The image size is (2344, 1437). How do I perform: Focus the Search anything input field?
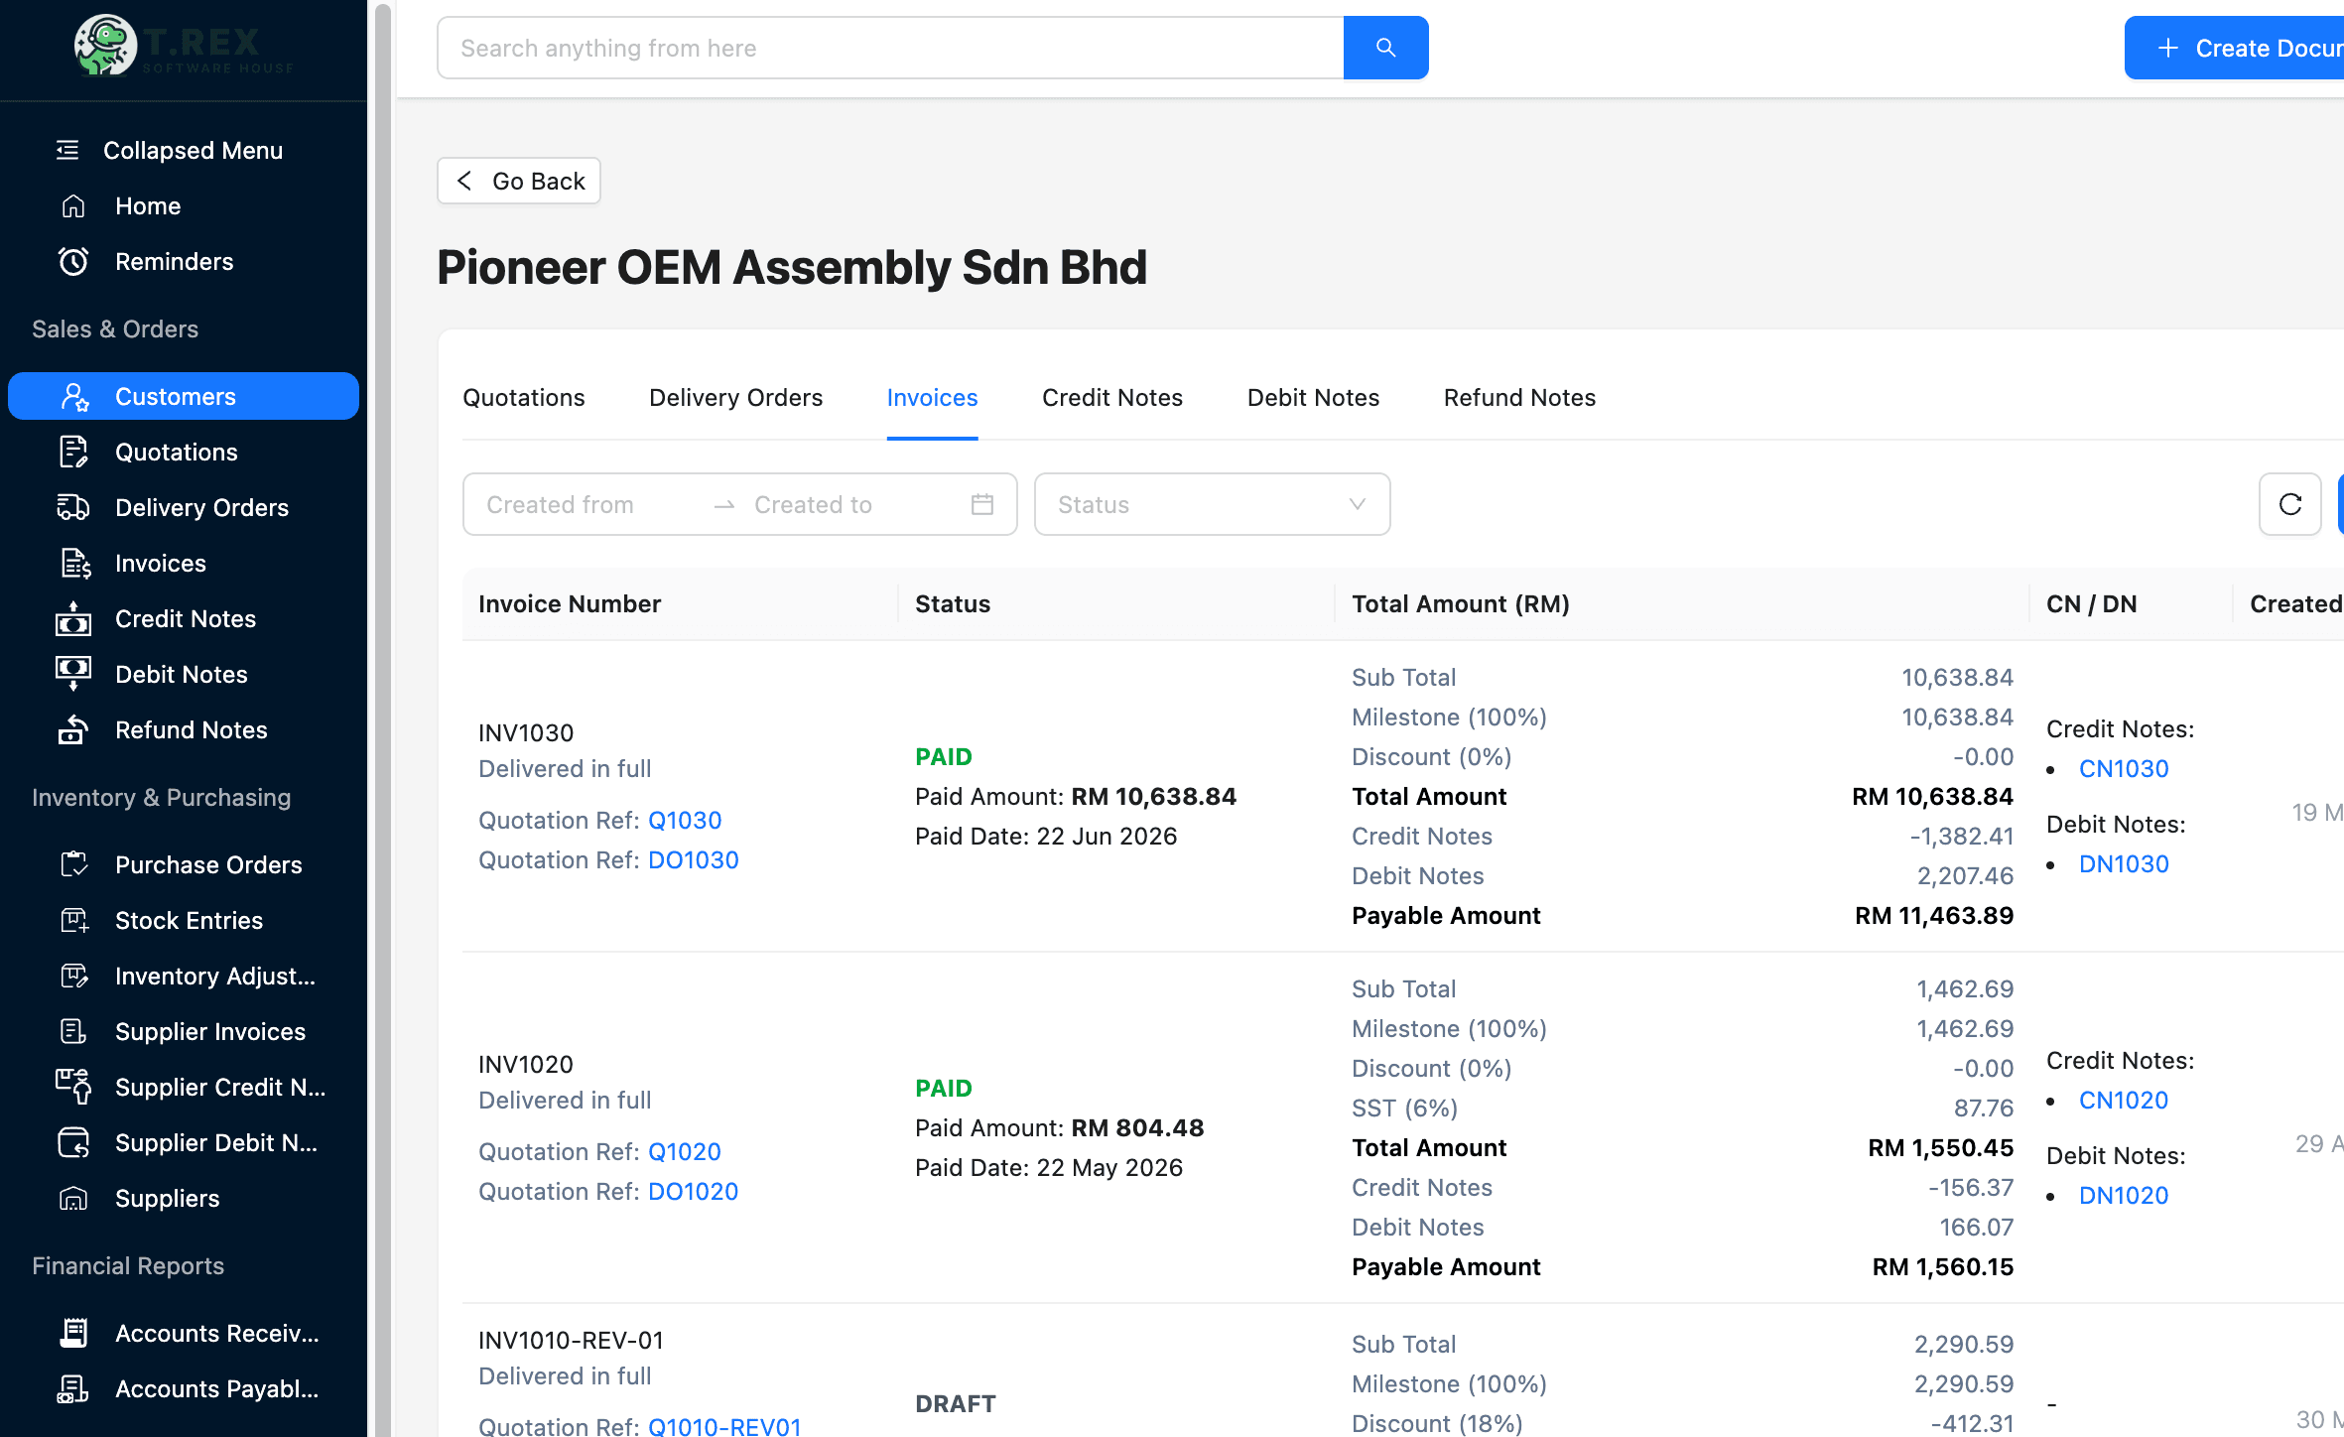pos(890,48)
